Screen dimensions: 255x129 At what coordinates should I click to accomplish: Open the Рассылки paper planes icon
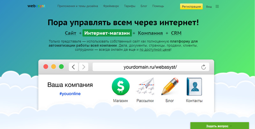[x=145, y=86]
